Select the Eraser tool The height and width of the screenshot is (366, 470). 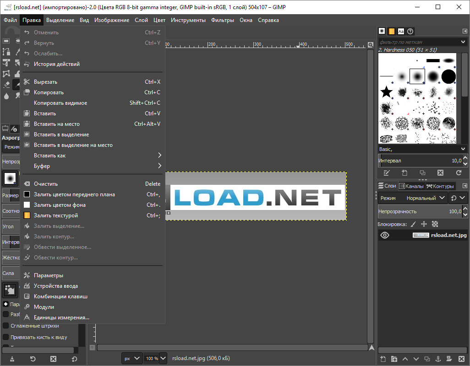tap(6, 85)
